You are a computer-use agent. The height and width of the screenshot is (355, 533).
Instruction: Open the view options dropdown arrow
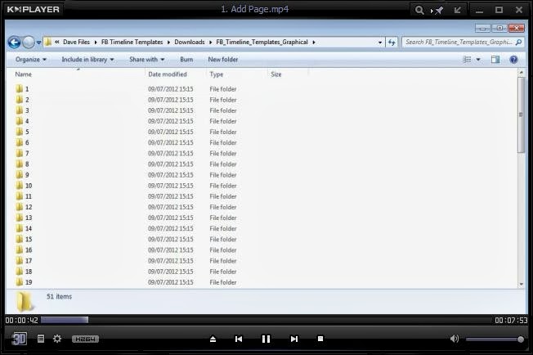(x=478, y=60)
